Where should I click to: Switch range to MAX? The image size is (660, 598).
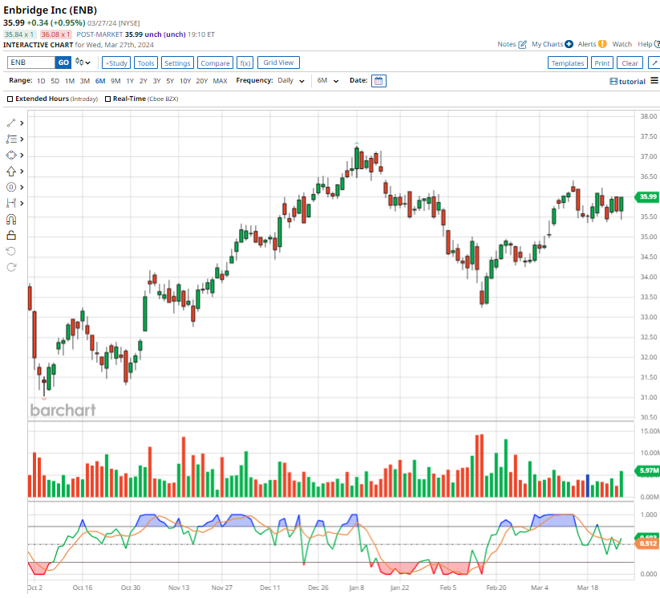point(220,81)
